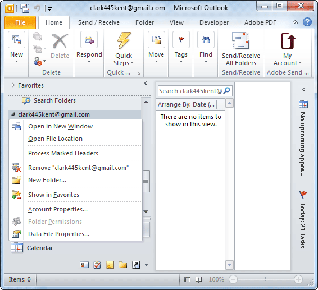Image resolution: width=318 pixels, height=290 pixels.
Task: Click the zoom in plus button
Action: point(298,279)
